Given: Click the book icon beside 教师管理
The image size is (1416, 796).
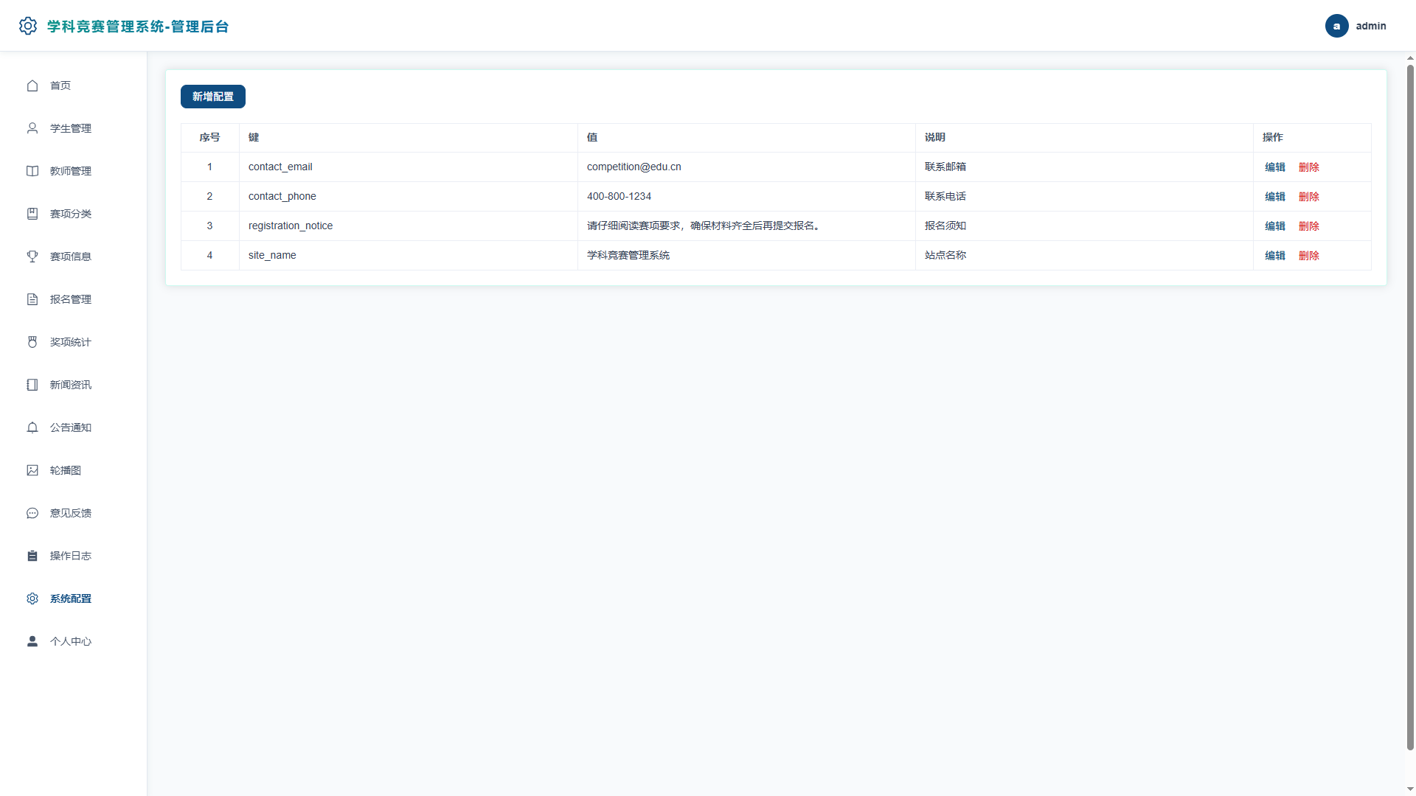Looking at the screenshot, I should click(32, 171).
